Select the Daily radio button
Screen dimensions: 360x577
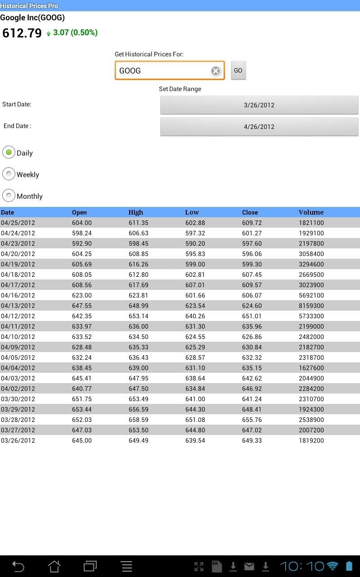click(x=9, y=152)
